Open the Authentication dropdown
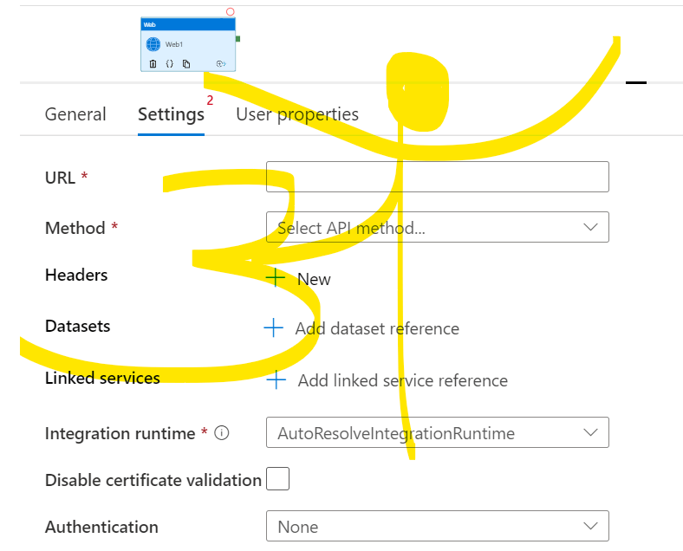Screen dimensions: 683x551 point(437,526)
